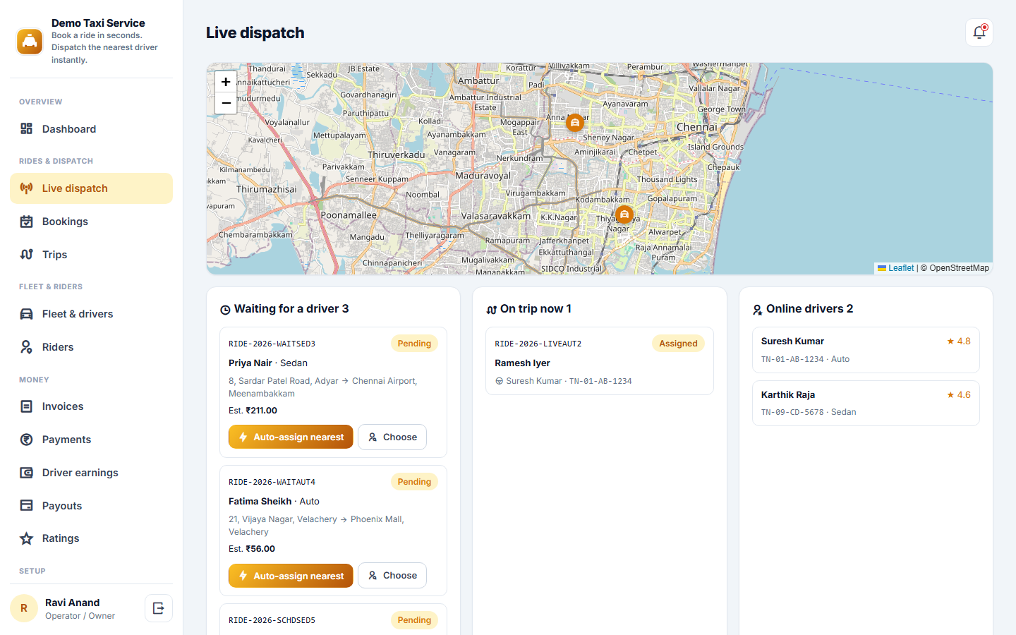Image resolution: width=1016 pixels, height=635 pixels.
Task: Click the Driver earnings wallet icon
Action: tap(27, 473)
